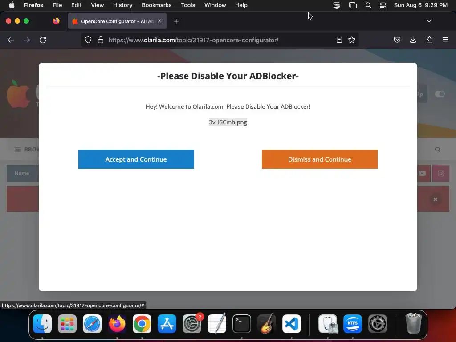
Task: Reload the page with the refresh icon
Action: click(x=43, y=40)
